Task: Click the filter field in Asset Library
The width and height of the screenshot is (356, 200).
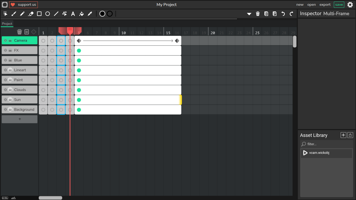Action: point(329,144)
